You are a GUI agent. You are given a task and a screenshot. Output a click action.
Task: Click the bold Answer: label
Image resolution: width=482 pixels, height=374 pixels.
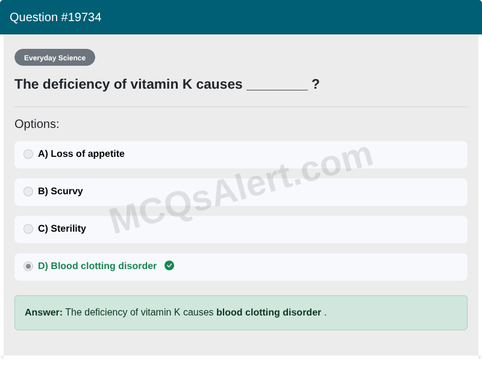[x=43, y=312]
